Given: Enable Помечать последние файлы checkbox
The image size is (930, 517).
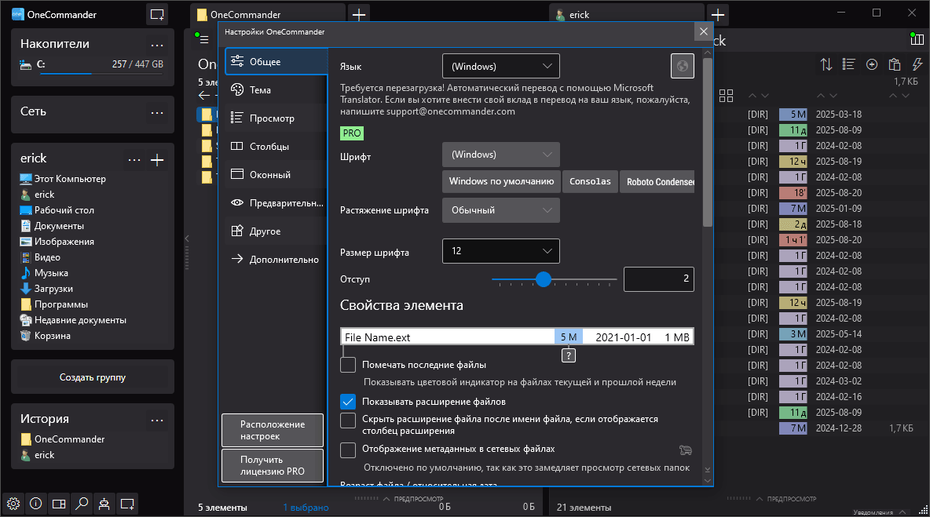Looking at the screenshot, I should (x=347, y=365).
